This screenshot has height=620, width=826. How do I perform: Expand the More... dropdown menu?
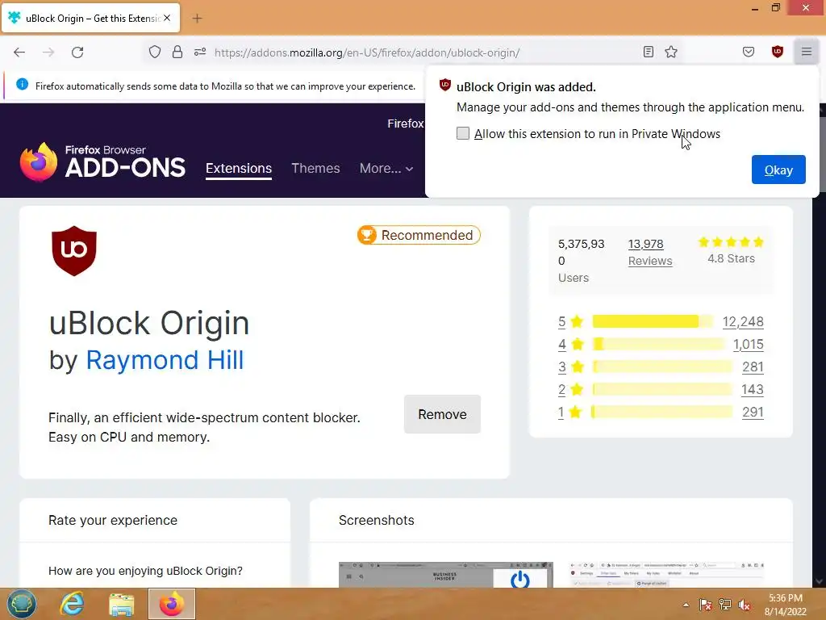(x=386, y=168)
